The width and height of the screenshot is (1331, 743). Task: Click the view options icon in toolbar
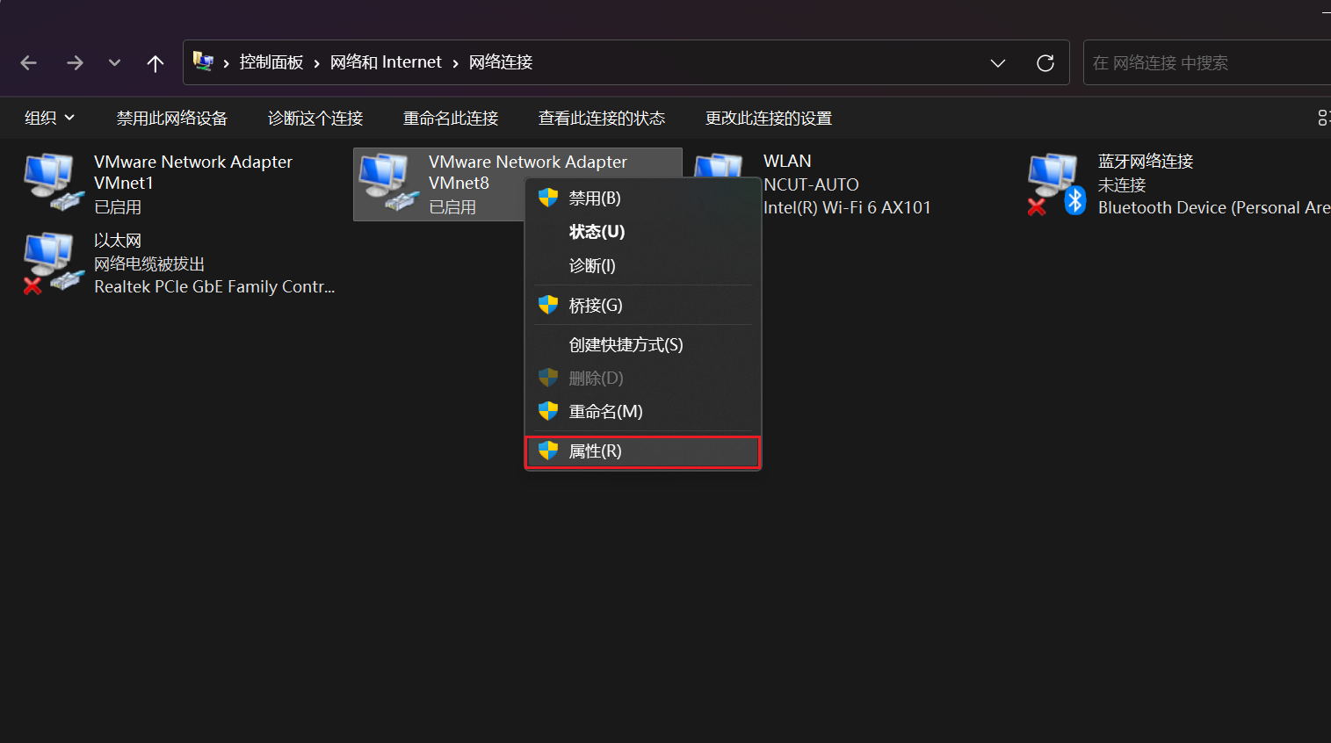coord(1323,118)
